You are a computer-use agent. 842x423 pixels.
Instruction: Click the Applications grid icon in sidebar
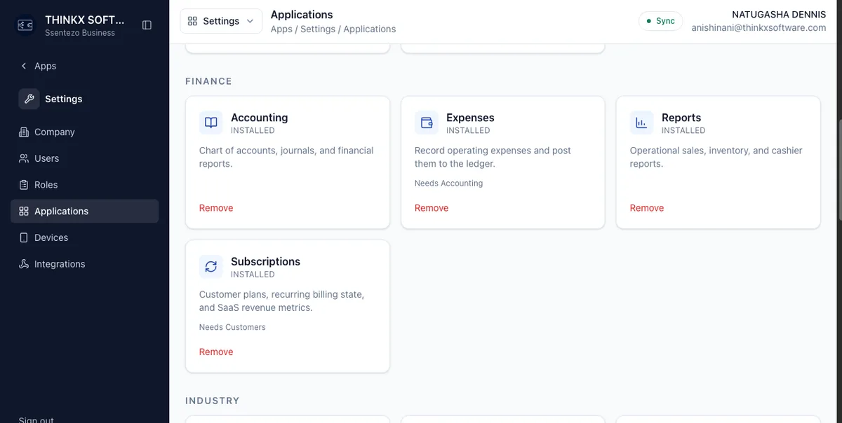pos(24,211)
